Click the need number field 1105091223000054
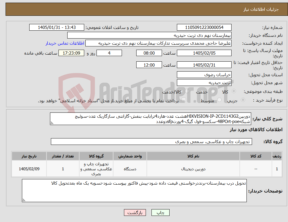288x222 pixels. [204, 27]
